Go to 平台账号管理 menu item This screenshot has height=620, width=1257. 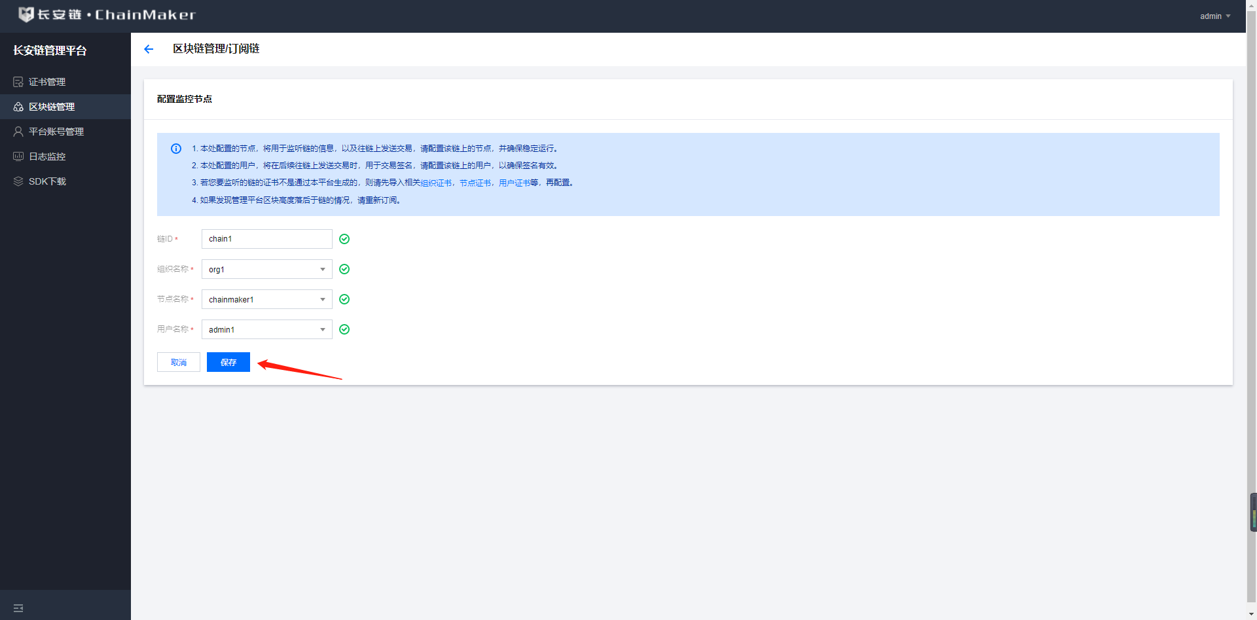click(x=65, y=132)
